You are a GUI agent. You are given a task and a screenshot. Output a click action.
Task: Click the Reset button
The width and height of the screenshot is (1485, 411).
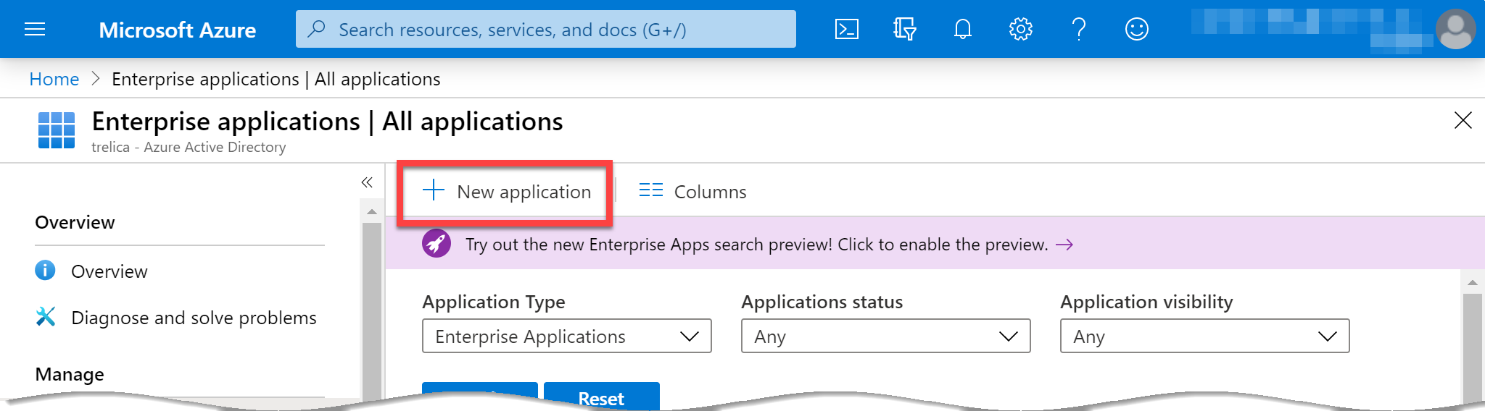click(x=602, y=397)
